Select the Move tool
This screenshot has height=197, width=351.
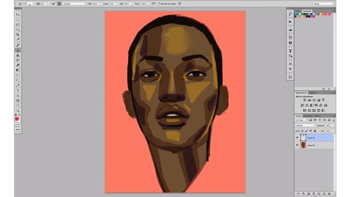18,15
